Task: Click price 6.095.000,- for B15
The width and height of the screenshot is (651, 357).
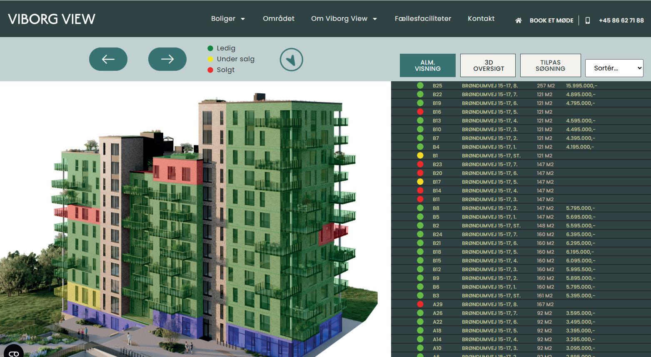Action: click(581, 260)
